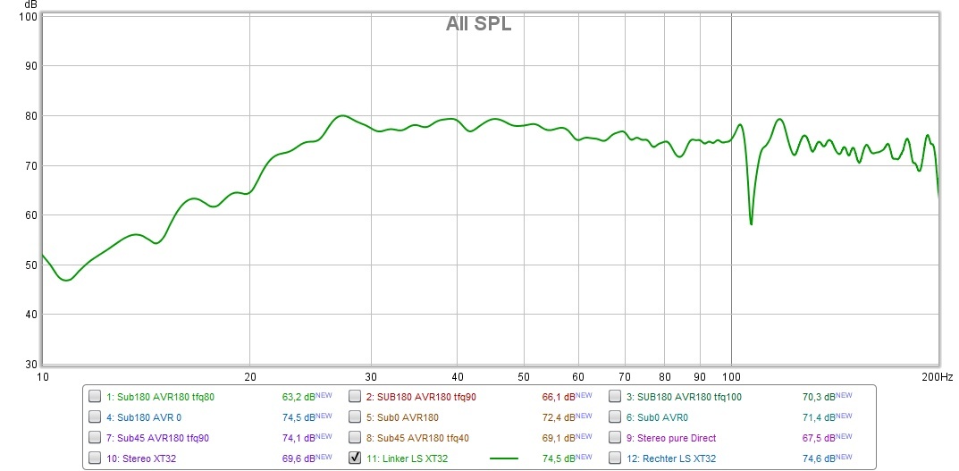Check the Sub0 AVR0 trace box
The height and width of the screenshot is (471, 959).
(616, 417)
